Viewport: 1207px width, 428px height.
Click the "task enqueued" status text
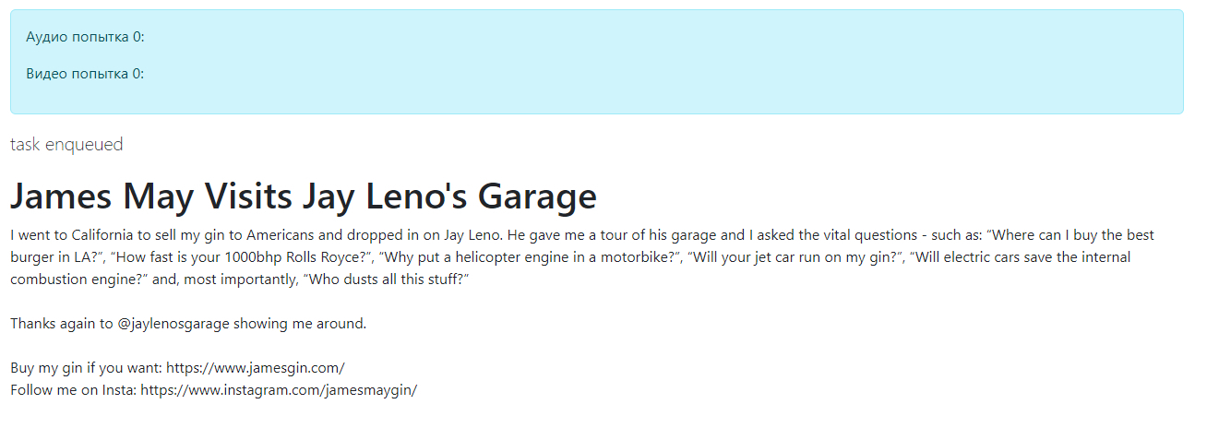coord(66,144)
